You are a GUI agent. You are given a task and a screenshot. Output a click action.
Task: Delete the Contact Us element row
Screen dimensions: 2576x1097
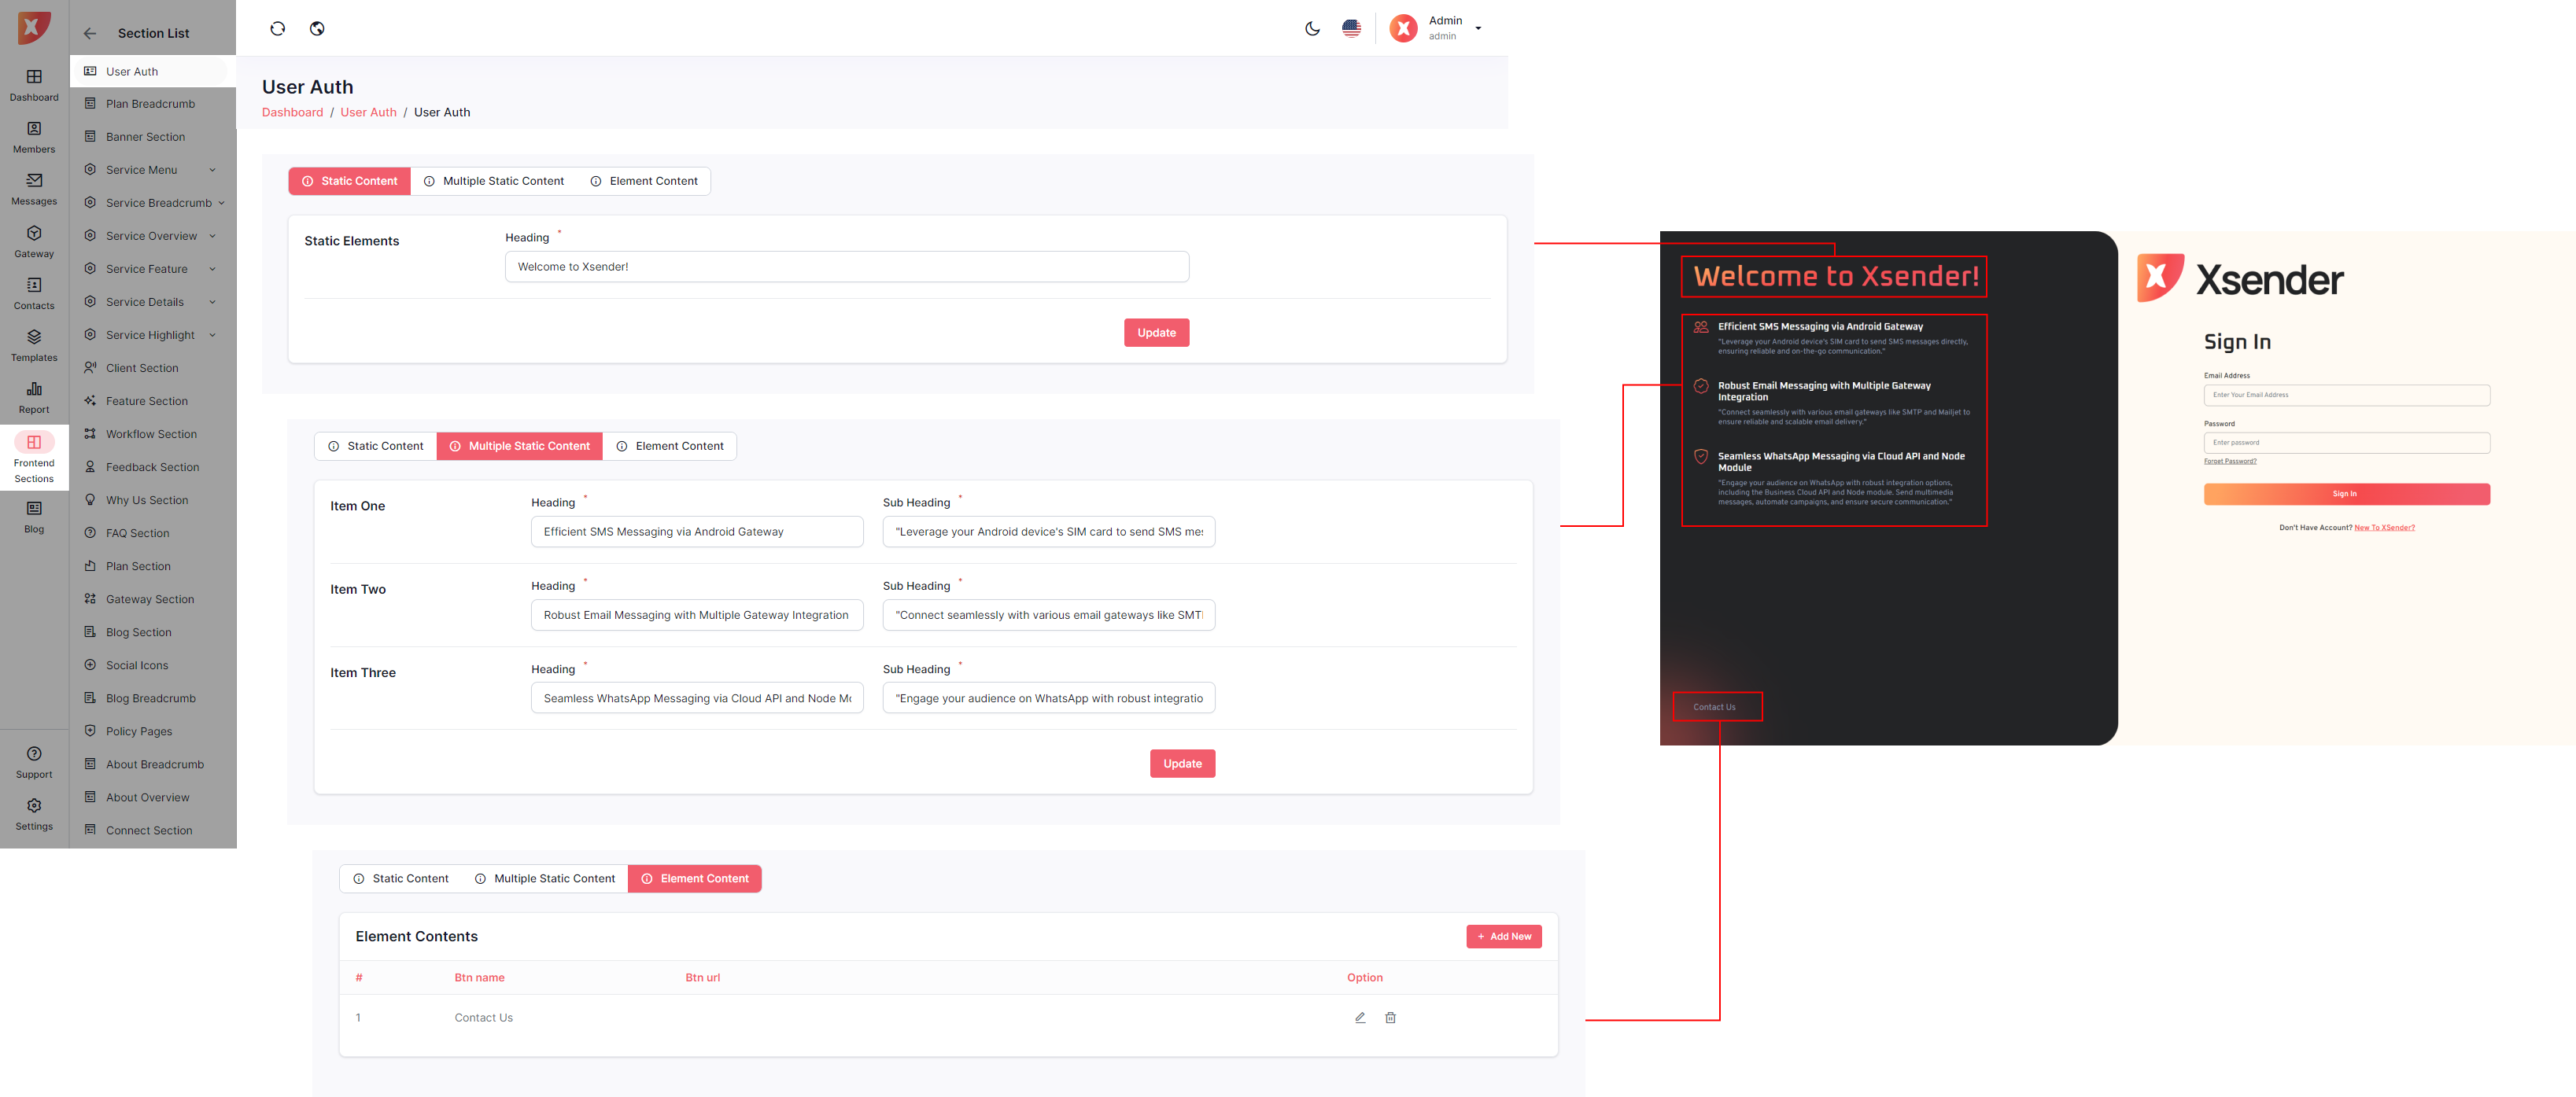(x=1390, y=1018)
